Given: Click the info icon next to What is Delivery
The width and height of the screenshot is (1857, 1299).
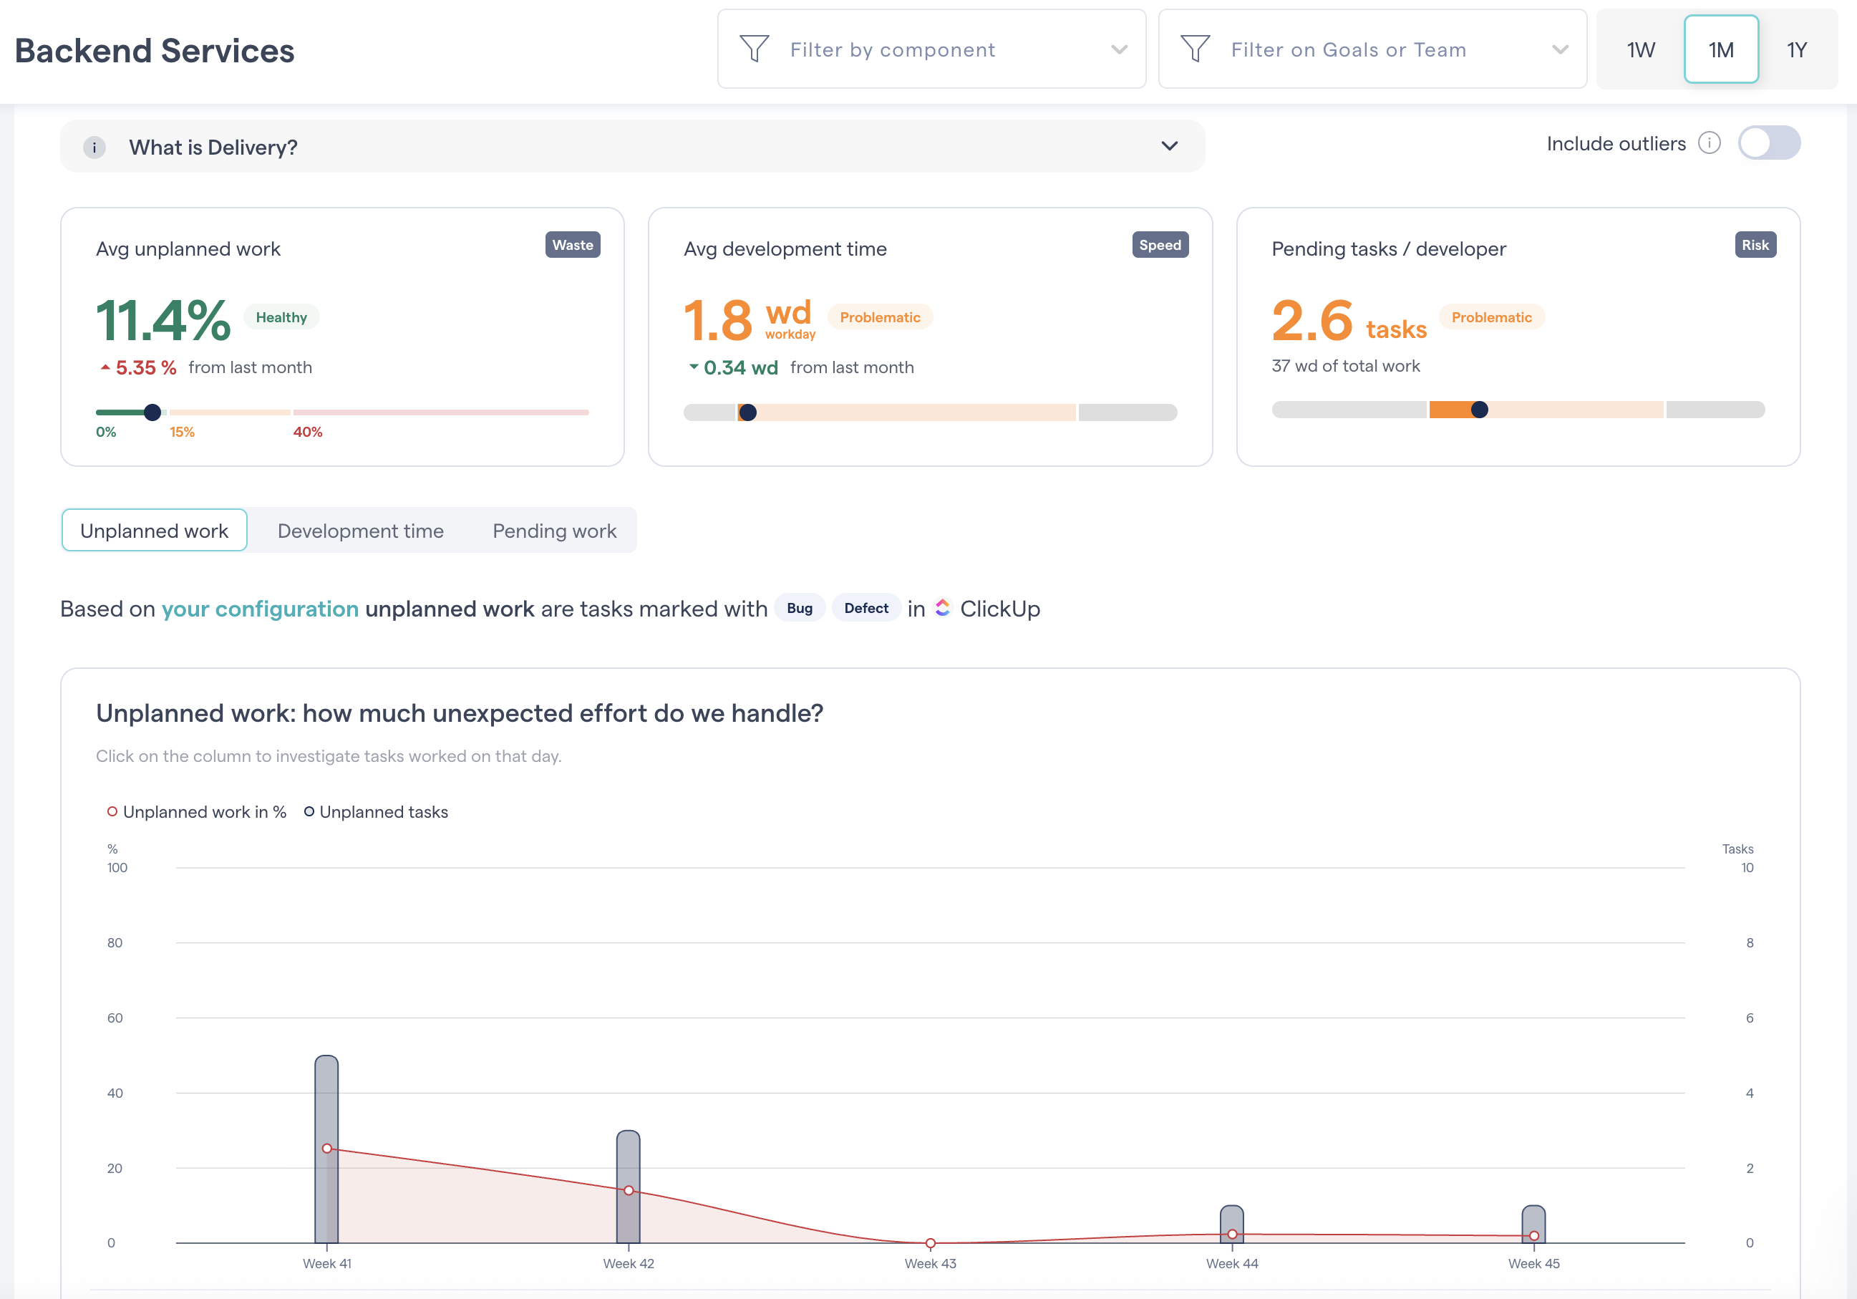Looking at the screenshot, I should pos(94,148).
